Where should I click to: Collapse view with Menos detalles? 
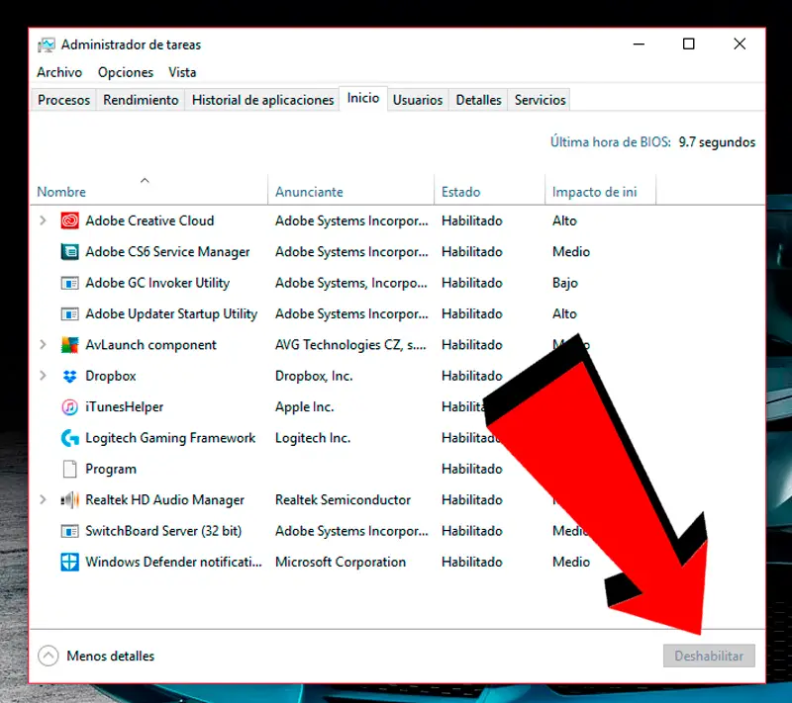pyautogui.click(x=96, y=657)
